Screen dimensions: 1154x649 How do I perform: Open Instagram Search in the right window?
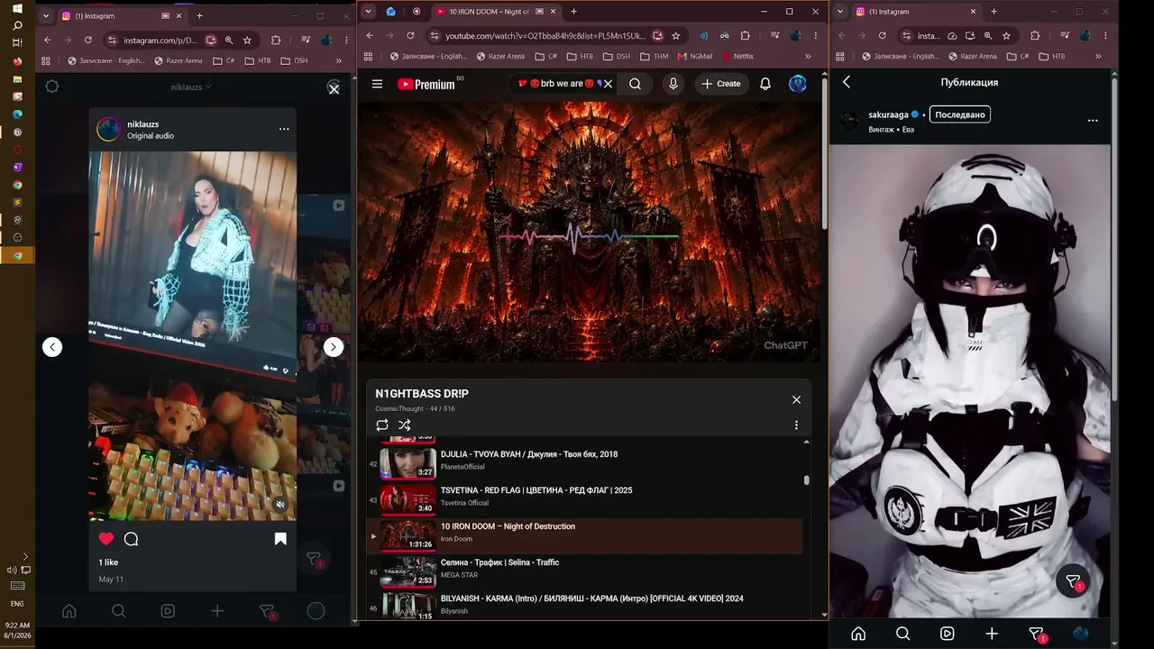click(x=902, y=634)
